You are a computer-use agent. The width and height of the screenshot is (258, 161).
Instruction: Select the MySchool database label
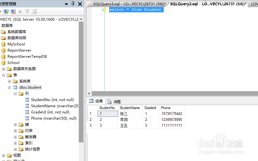[16, 44]
